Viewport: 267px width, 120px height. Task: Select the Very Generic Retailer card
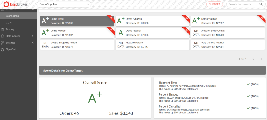(x=228, y=45)
